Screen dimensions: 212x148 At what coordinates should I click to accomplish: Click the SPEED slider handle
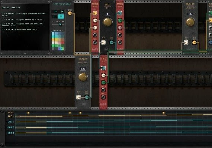tap(60, 24)
